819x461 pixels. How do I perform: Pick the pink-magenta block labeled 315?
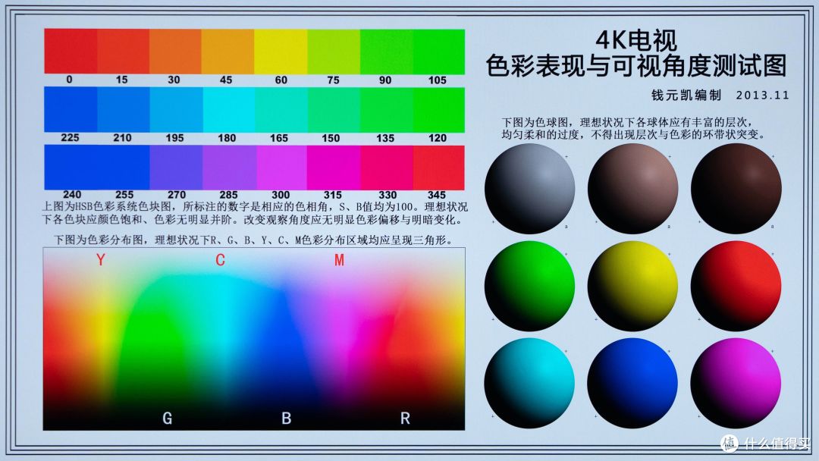(333, 168)
